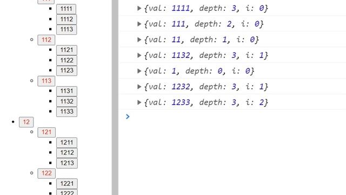The image size is (346, 195).
Task: Activate the 1213 button
Action: click(x=67, y=163)
